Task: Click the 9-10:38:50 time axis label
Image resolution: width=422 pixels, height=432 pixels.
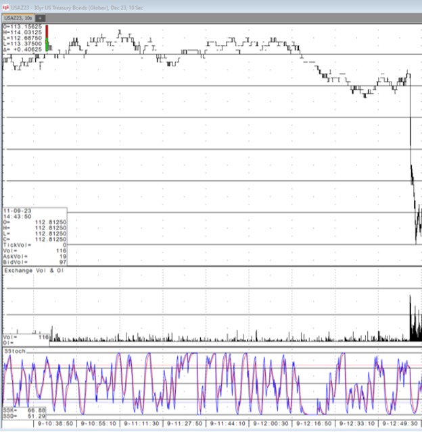Action: coord(55,423)
